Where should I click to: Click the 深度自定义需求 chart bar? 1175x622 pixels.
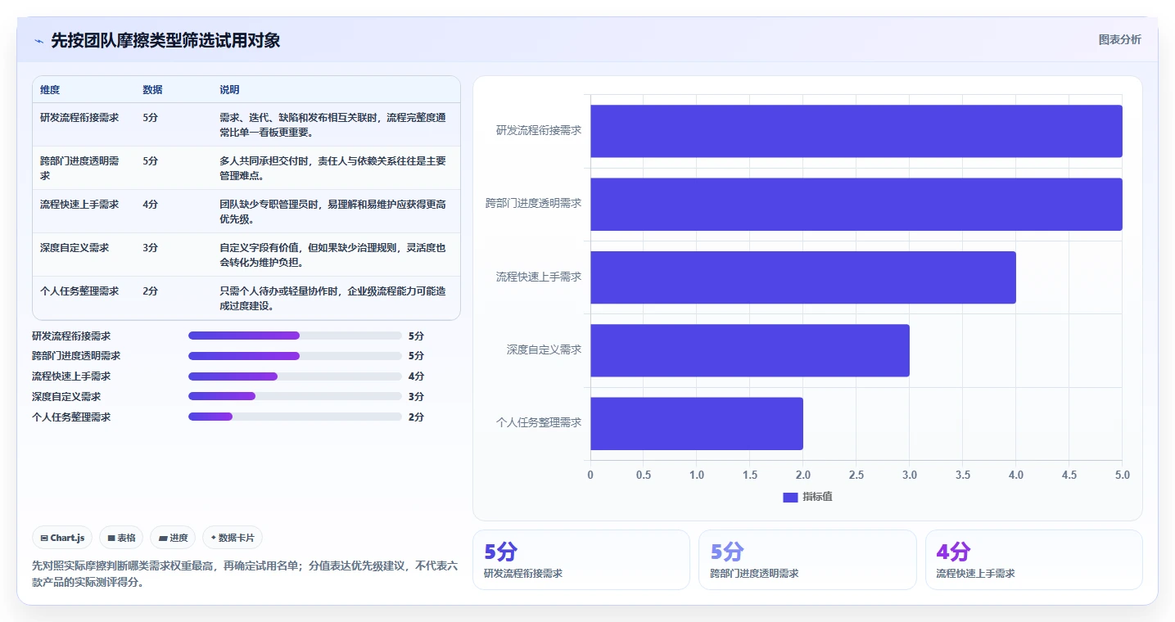tap(749, 350)
